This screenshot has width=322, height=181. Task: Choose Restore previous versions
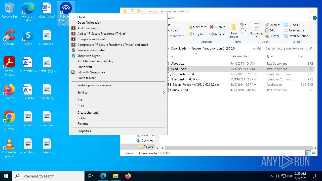click(118, 85)
